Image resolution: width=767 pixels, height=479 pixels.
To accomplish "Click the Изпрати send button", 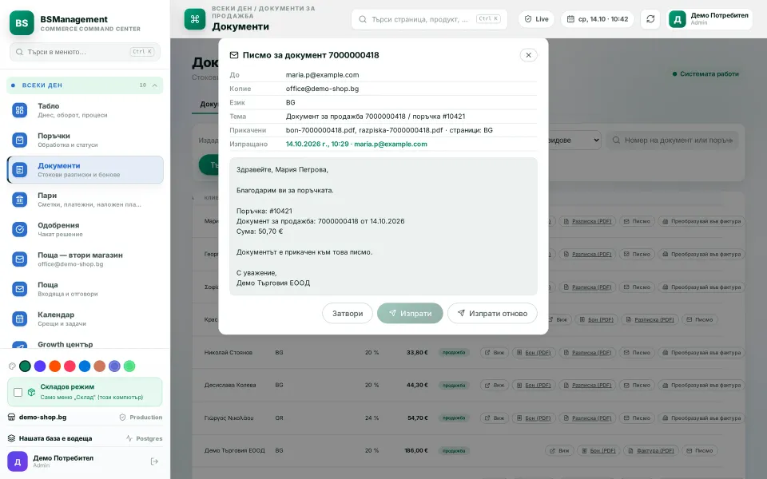I will [410, 313].
